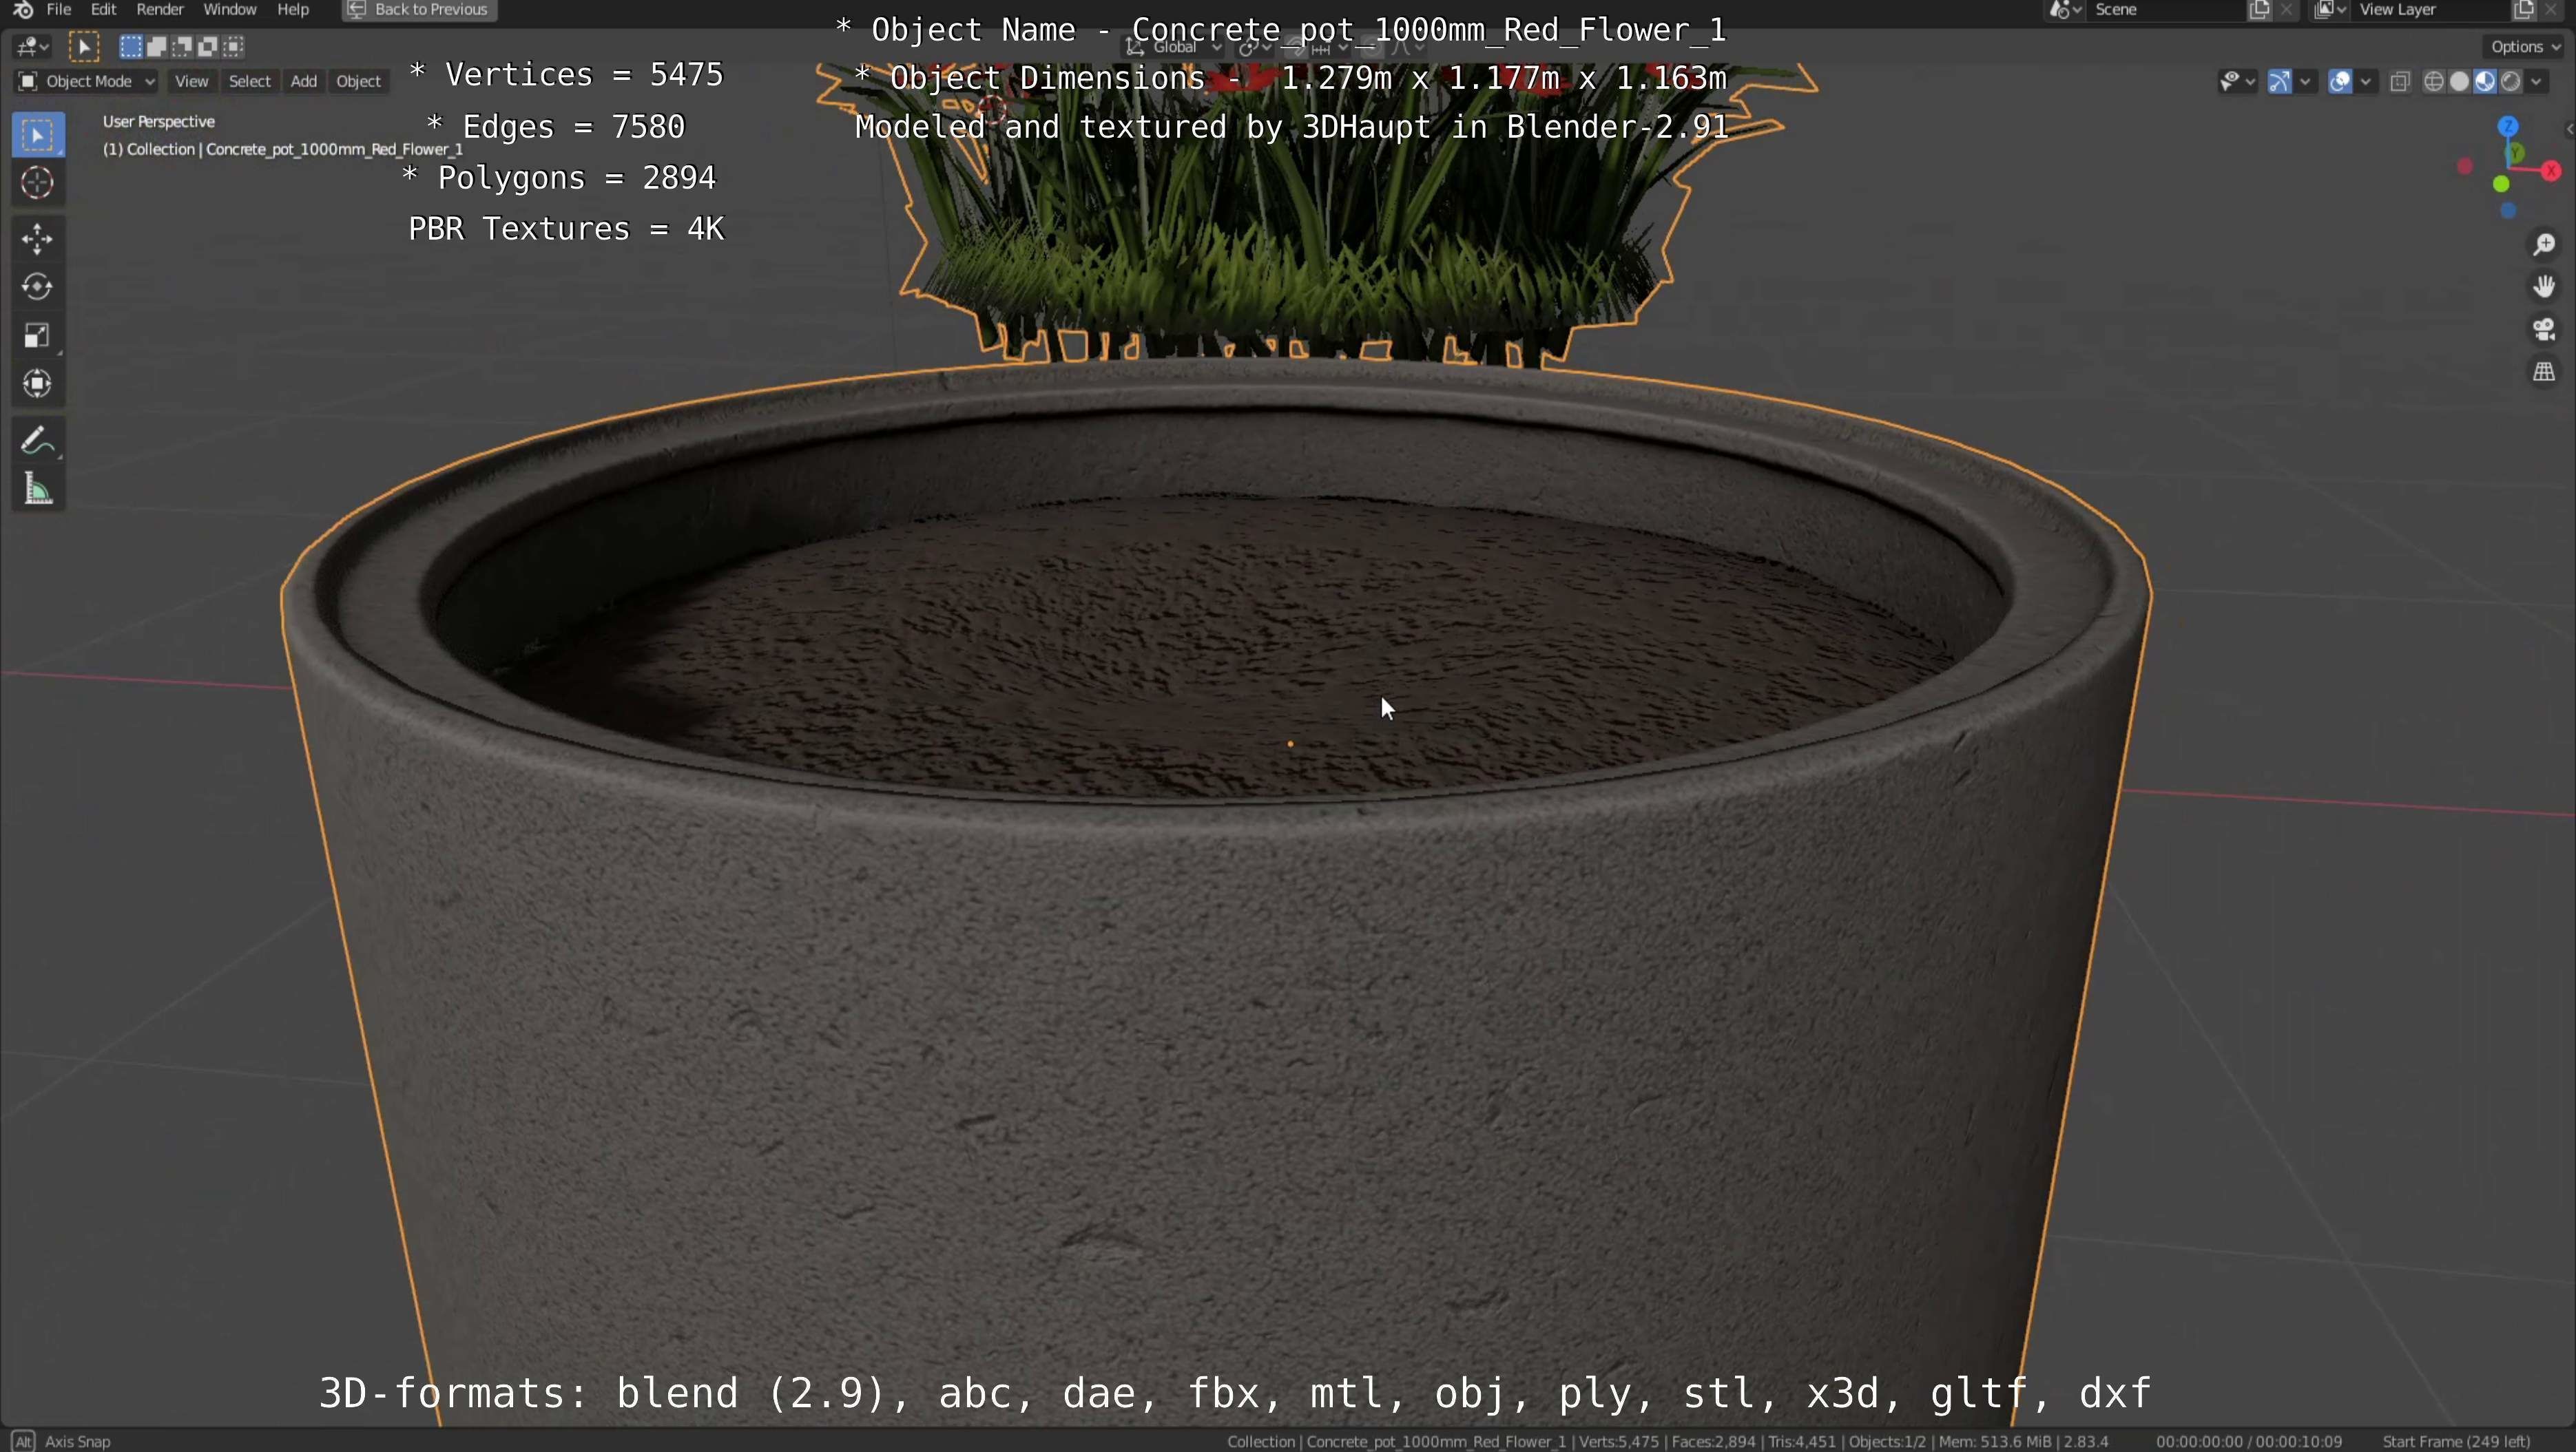Open the gizmo settings dropdown arrow
The image size is (2576, 1452).
coord(2306,82)
